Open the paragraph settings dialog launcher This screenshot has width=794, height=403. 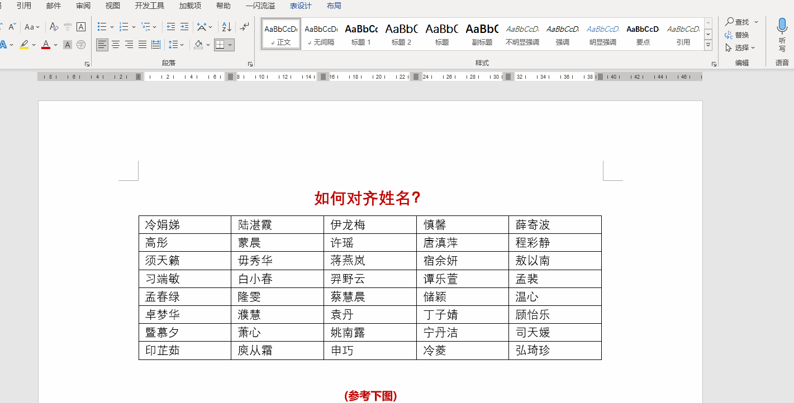pyautogui.click(x=250, y=64)
